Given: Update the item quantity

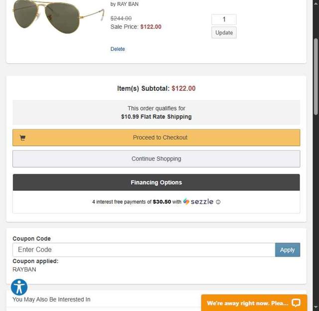Looking at the screenshot, I should click(x=224, y=33).
